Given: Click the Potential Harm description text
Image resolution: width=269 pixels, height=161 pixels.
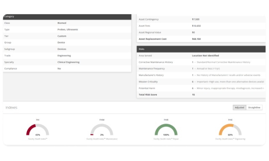Looking at the screenshot, I should [230, 88].
